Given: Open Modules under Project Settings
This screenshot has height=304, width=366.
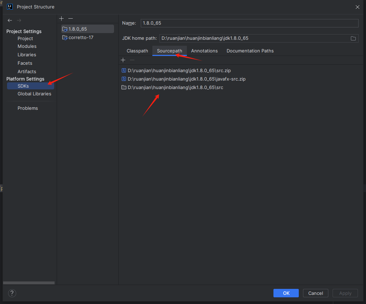Looking at the screenshot, I should pos(27,46).
